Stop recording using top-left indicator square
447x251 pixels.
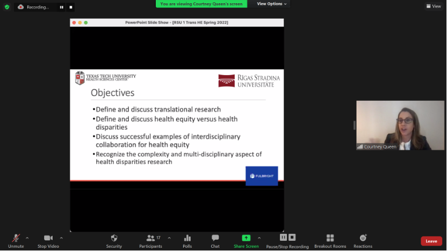[71, 8]
